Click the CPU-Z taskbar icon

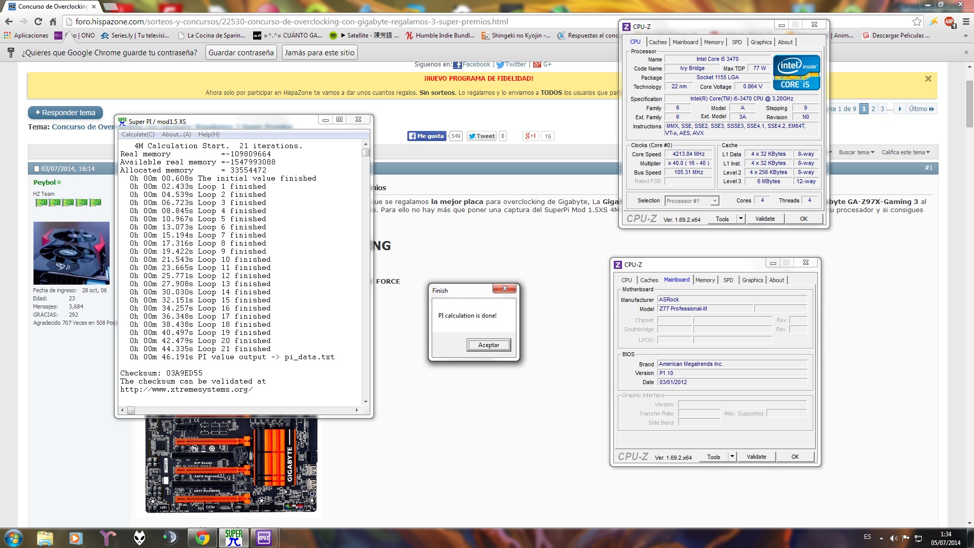264,537
